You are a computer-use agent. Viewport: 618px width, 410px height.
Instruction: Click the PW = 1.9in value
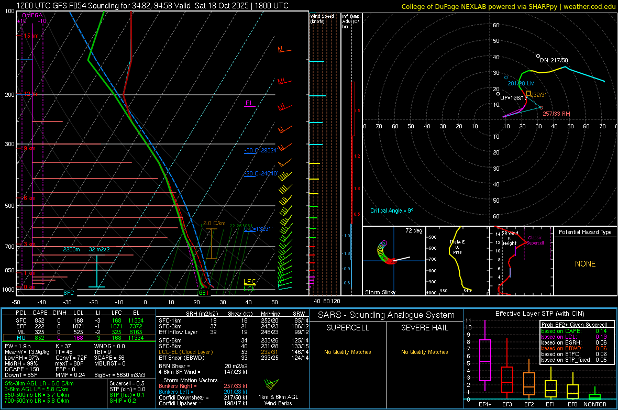[x=18, y=346]
